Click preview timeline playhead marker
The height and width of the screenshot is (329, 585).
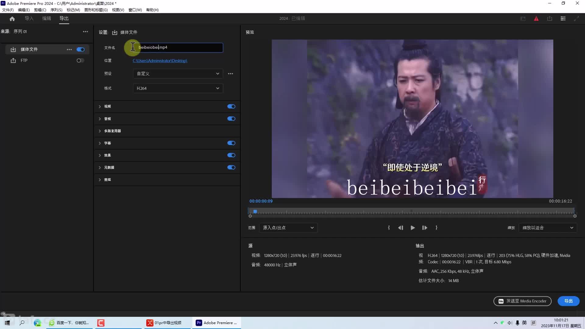[x=255, y=211]
